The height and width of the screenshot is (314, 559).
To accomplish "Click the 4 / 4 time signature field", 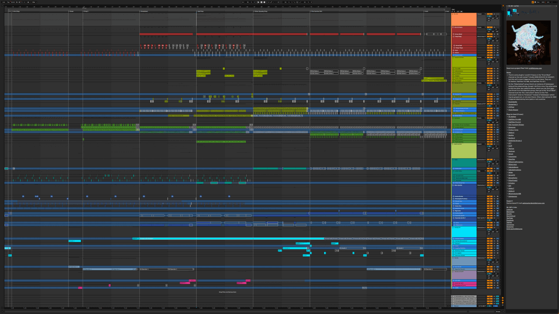I will tap(23, 2).
